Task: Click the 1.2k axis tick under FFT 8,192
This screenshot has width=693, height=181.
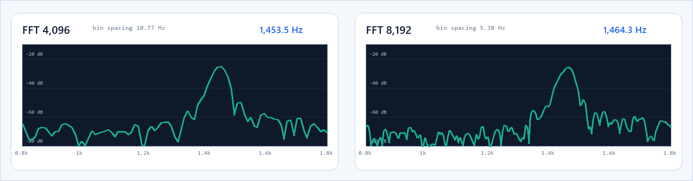Action: pyautogui.click(x=487, y=153)
